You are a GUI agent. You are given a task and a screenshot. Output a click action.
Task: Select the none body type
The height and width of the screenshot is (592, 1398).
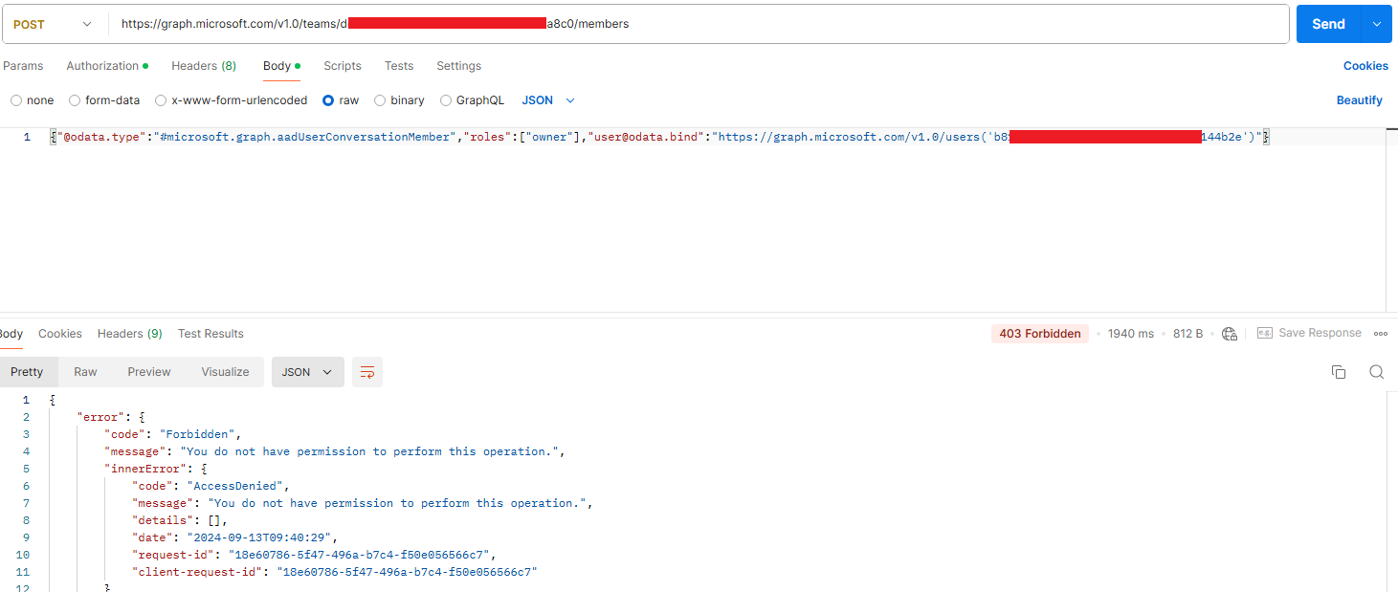(x=33, y=100)
